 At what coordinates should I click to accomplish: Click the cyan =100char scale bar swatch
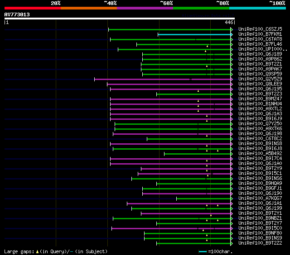[x=203, y=251]
